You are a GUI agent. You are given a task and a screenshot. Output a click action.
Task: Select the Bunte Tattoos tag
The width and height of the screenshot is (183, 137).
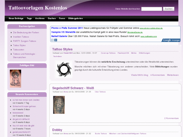pos(101,133)
